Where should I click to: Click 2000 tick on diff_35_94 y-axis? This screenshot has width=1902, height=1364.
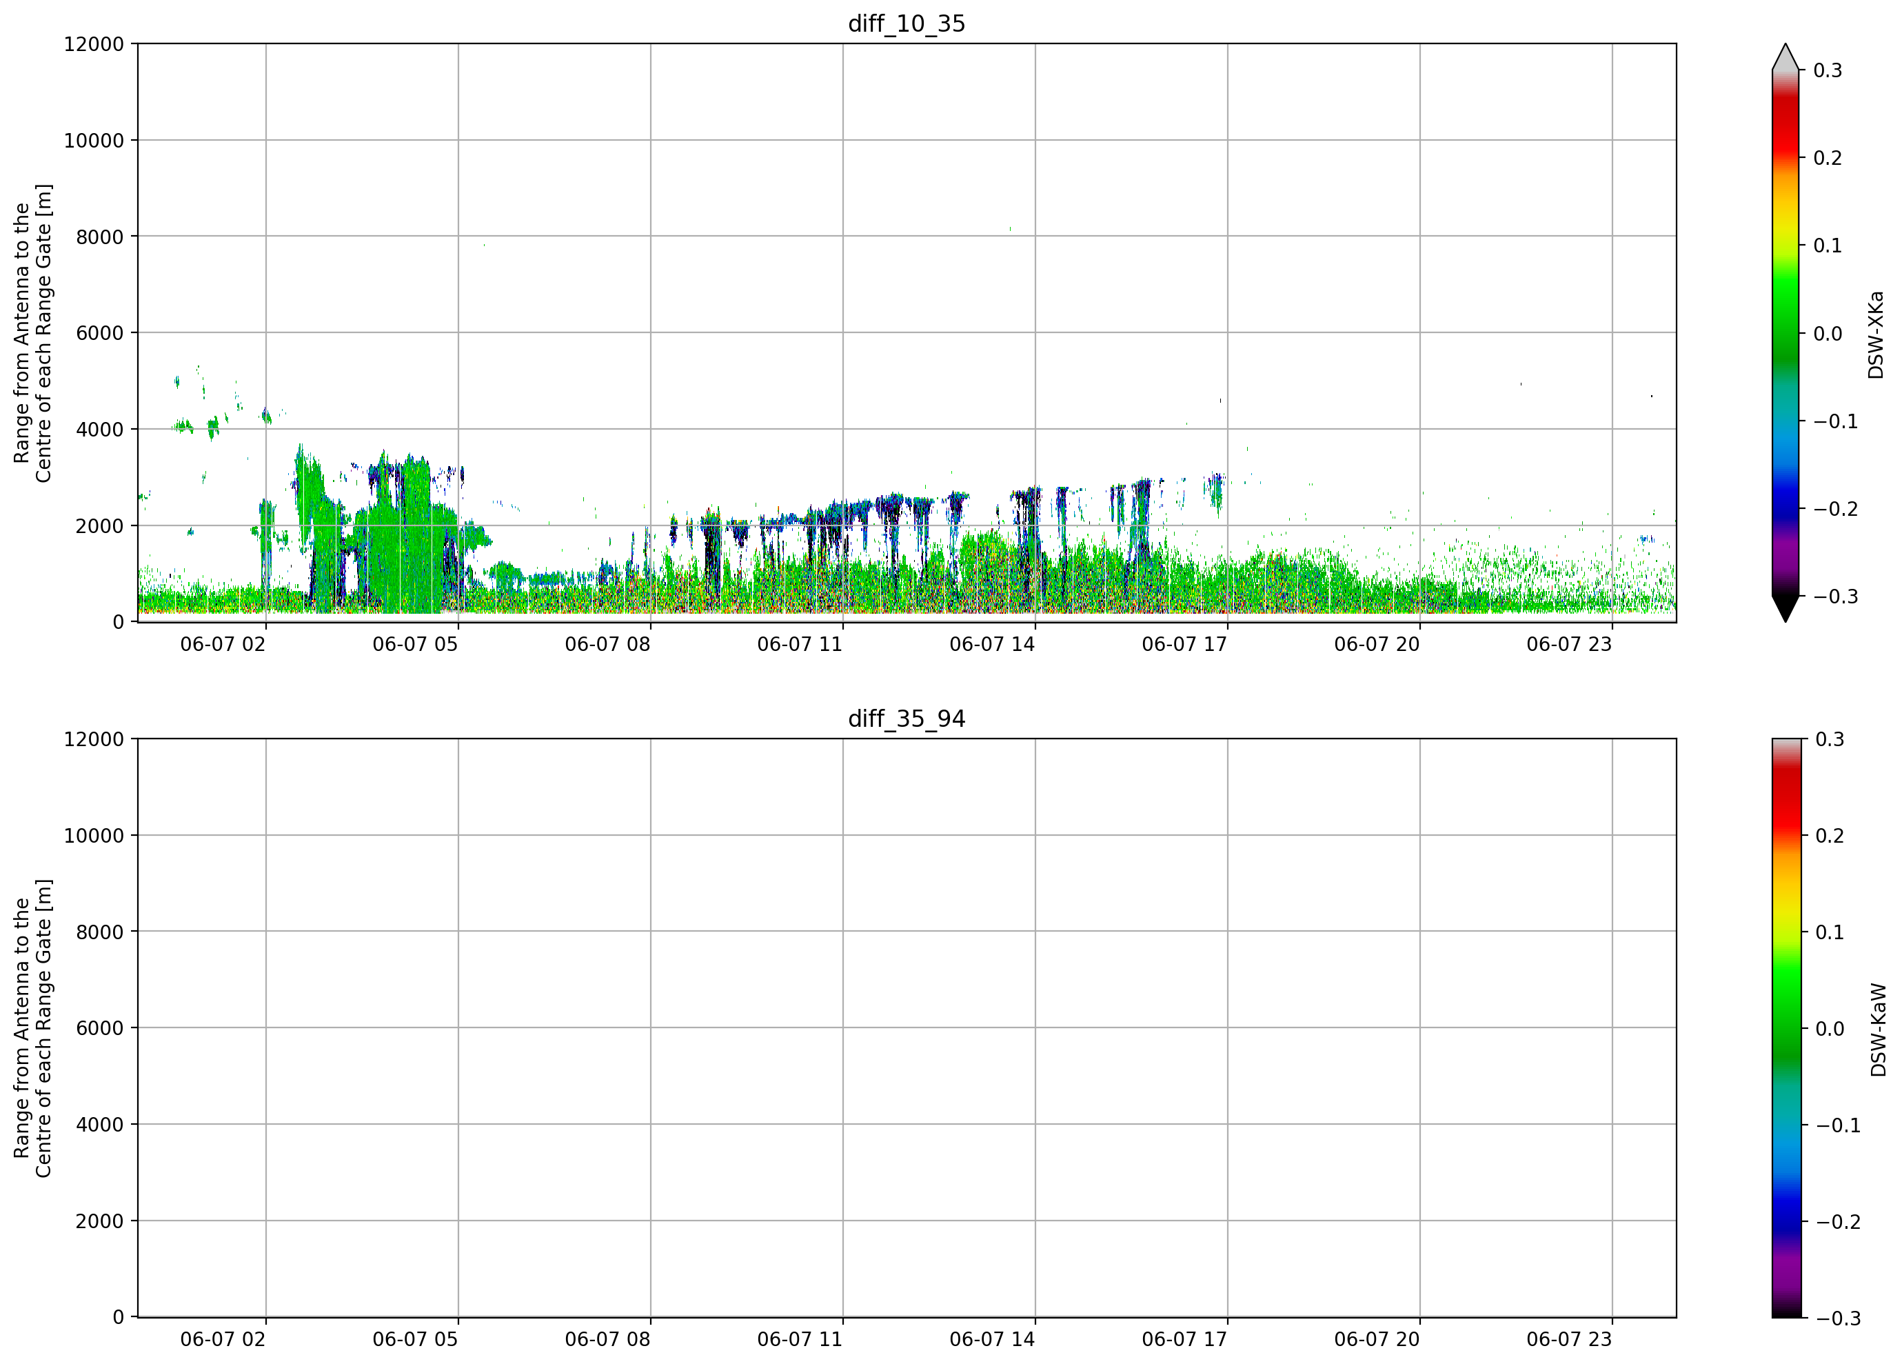(x=100, y=1221)
